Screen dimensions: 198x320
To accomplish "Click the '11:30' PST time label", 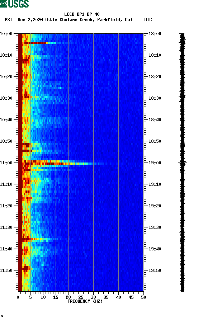I will pos(6,227).
